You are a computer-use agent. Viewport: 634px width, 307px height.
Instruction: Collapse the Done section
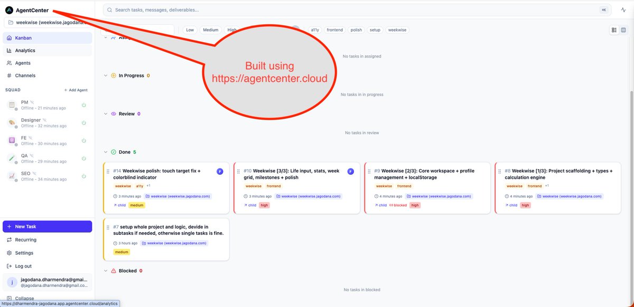(x=106, y=152)
